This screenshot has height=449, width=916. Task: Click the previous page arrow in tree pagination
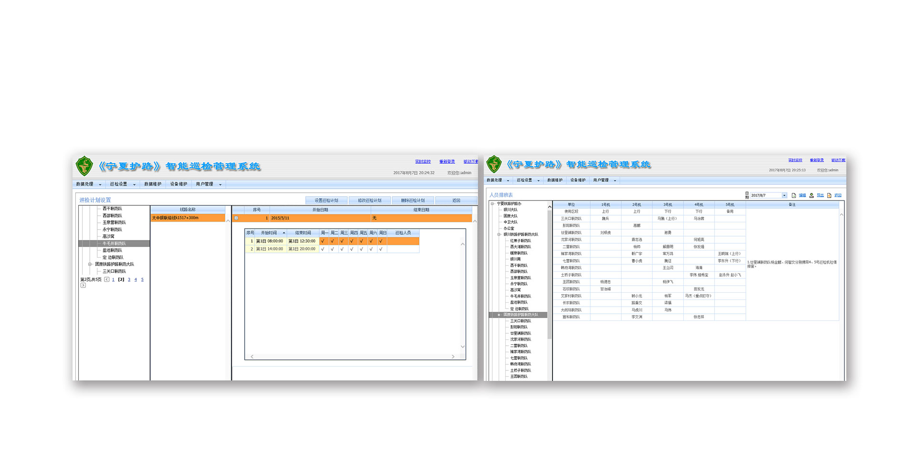pos(107,279)
